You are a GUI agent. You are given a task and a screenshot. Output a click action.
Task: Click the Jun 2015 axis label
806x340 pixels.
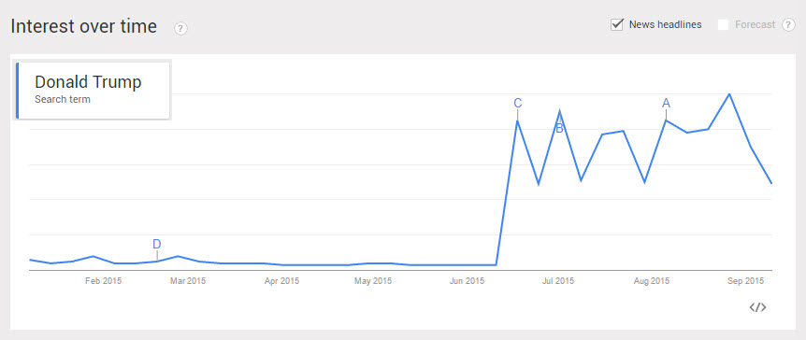[x=467, y=281]
